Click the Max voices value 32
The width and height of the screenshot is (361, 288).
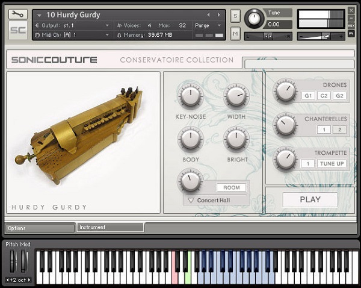click(182, 25)
